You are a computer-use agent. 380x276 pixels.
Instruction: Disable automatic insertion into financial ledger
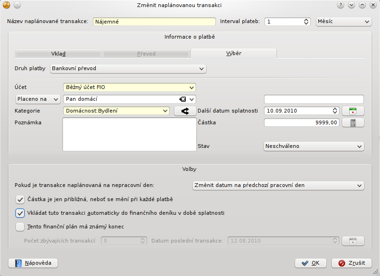point(20,213)
